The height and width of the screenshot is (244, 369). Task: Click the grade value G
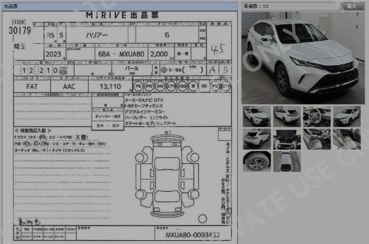pyautogui.click(x=167, y=35)
